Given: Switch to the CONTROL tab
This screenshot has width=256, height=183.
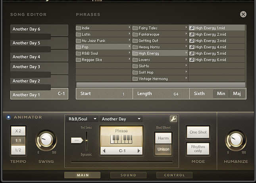Looking at the screenshot, I should [174, 175].
